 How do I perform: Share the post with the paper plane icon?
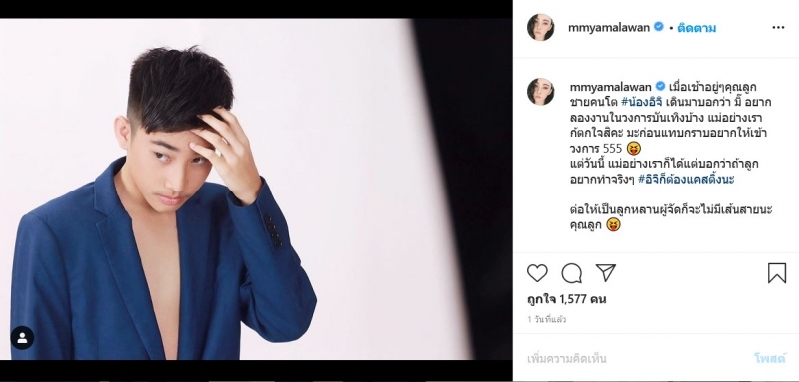click(606, 273)
